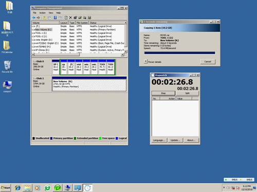Open the File menu in Computer Management
Viewport: 257px width, 192px height.
click(34, 13)
